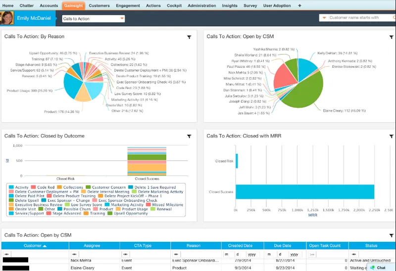The height and width of the screenshot is (271, 396).
Task: Toggle Activity series in the legend
Action: point(19,187)
